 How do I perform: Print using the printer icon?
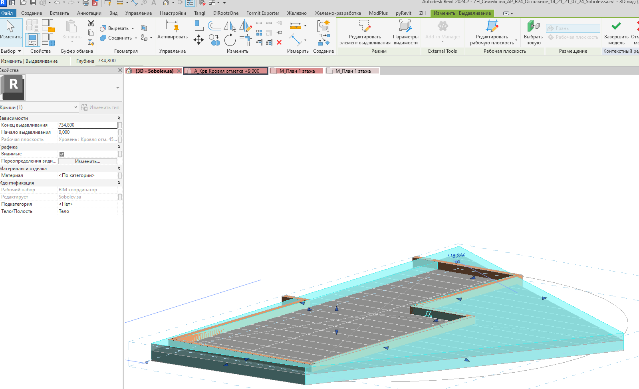[x=86, y=3]
